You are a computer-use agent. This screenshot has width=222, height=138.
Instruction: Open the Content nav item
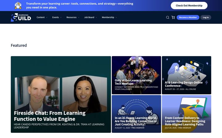[40, 17]
